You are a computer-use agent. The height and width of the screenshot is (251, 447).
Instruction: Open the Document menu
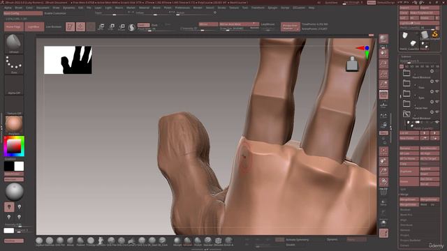tap(43, 8)
